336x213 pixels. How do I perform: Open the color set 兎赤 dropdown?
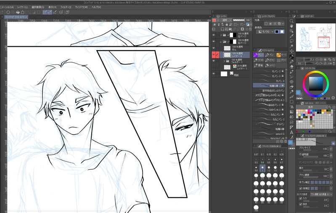point(312,107)
